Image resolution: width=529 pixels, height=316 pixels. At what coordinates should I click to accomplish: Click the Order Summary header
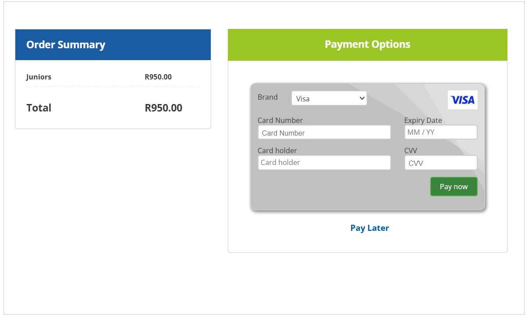click(x=66, y=45)
